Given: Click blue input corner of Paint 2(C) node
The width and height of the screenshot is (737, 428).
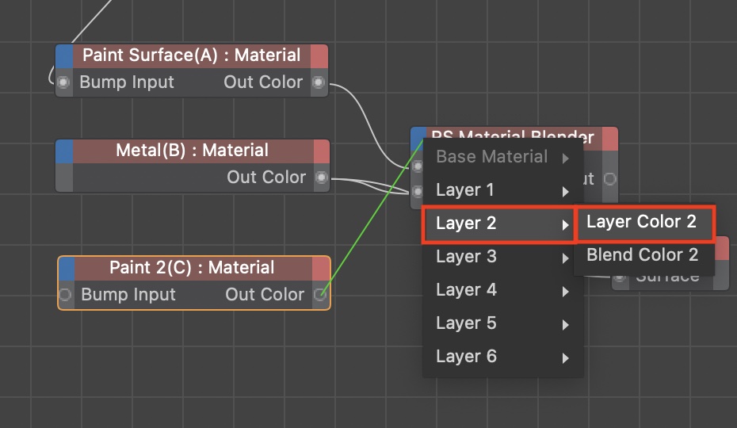Looking at the screenshot, I should 67,268.
